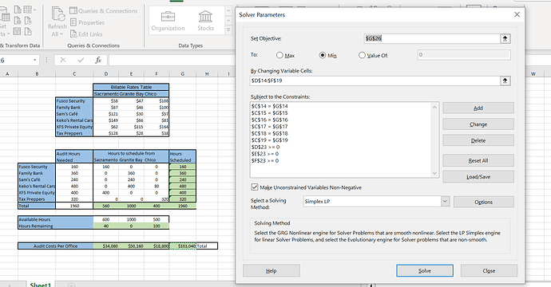Click the Available Hours label cell
The height and width of the screenshot is (287, 551).
click(56, 219)
